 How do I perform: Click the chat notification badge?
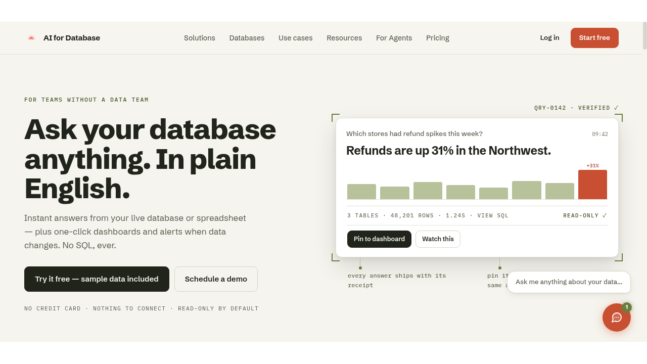[627, 307]
